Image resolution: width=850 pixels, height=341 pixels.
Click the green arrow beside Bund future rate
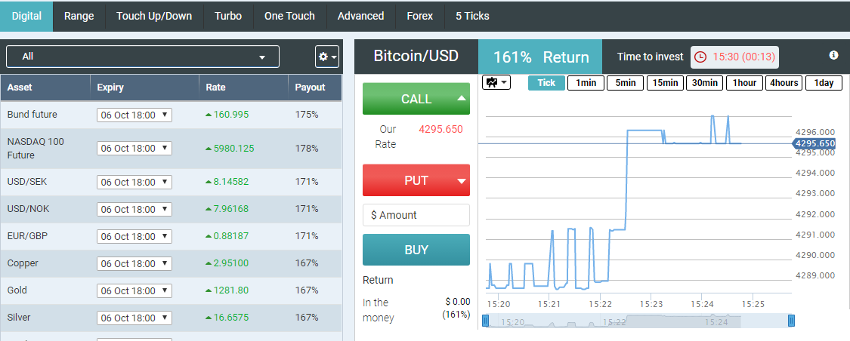[x=209, y=115]
